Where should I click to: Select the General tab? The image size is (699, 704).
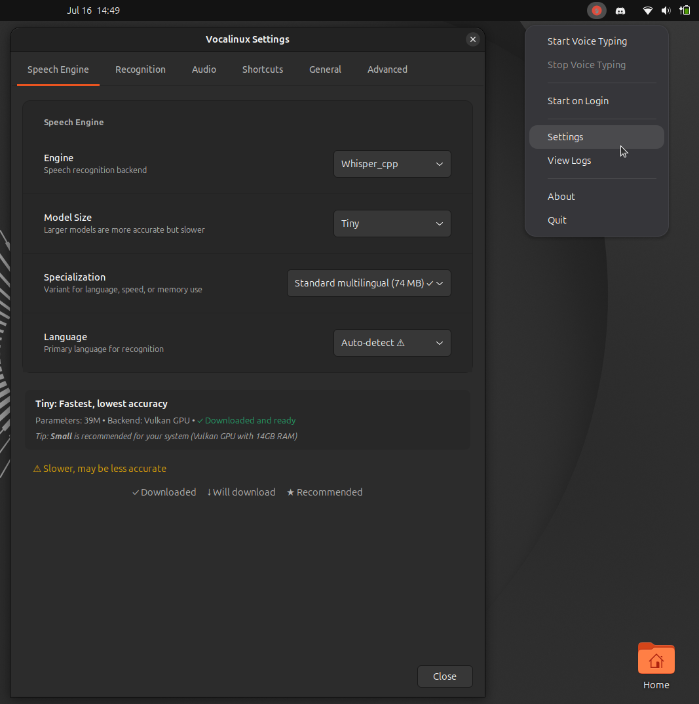coord(326,69)
